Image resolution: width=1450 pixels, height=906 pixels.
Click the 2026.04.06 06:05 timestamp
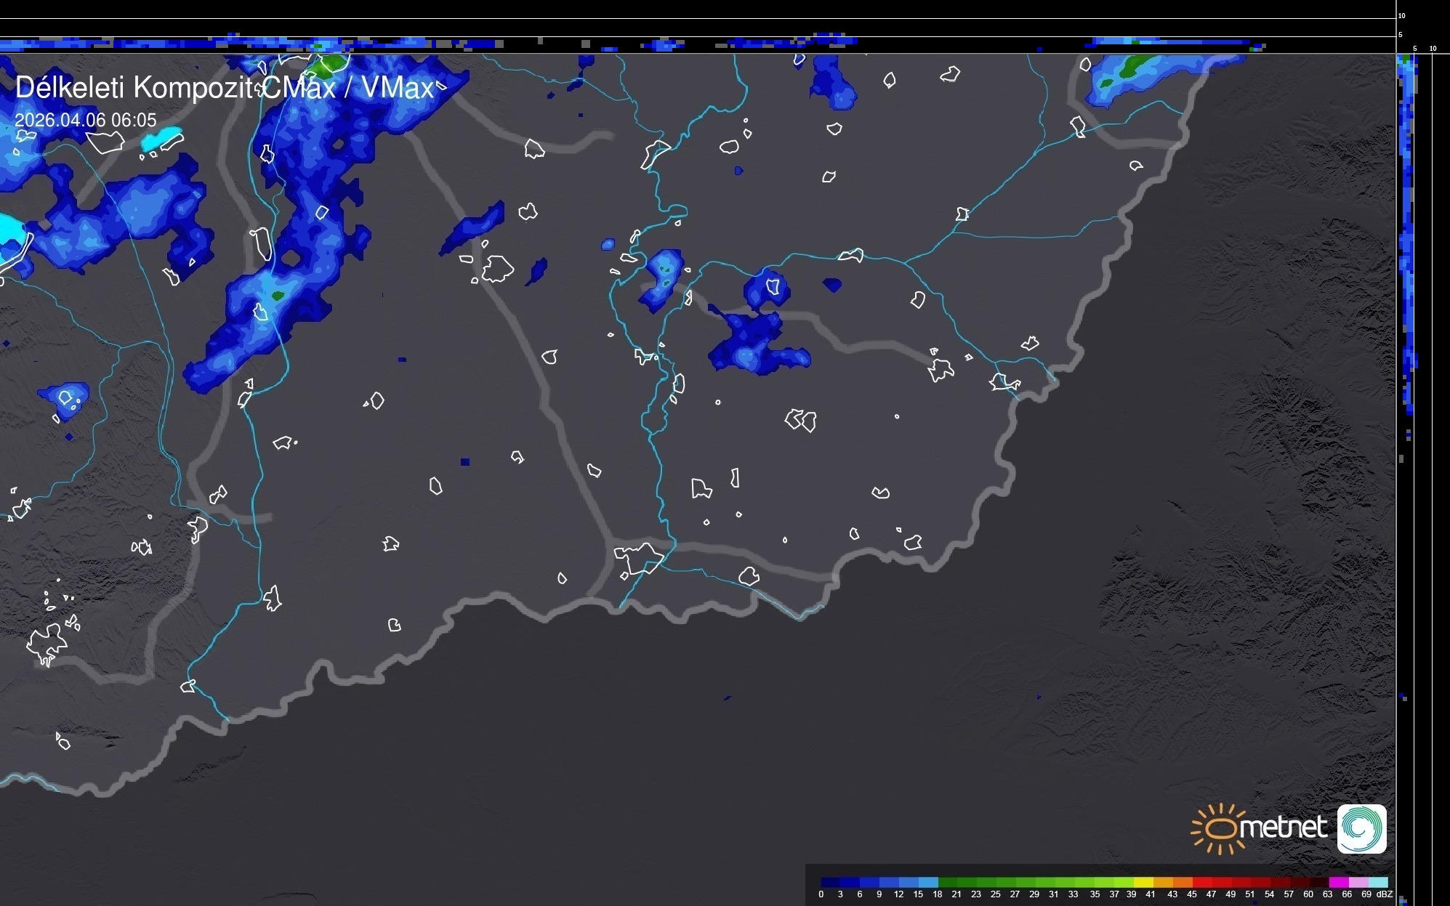(x=86, y=120)
